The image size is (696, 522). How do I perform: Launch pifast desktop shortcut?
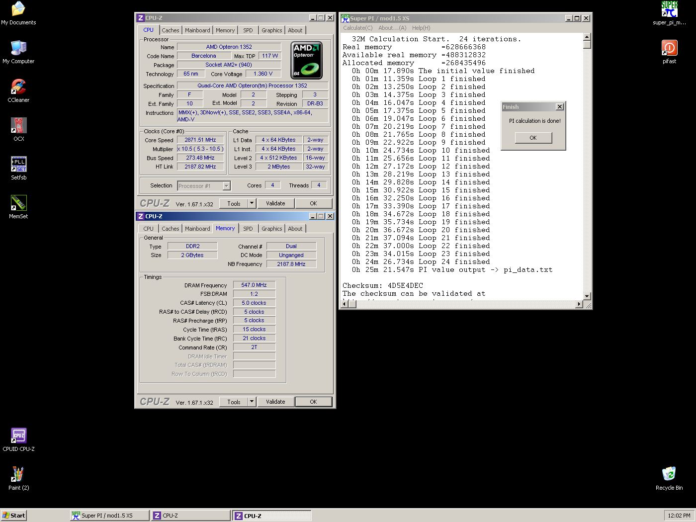pyautogui.click(x=669, y=52)
